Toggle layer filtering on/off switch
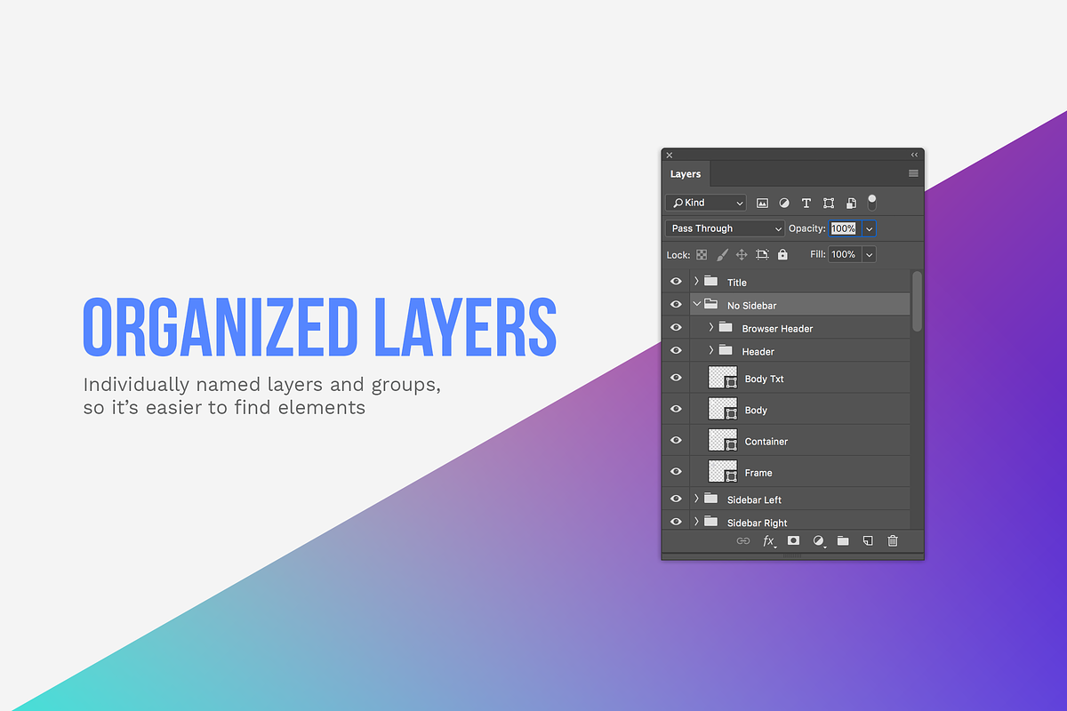Viewport: 1067px width, 711px height. 872,203
